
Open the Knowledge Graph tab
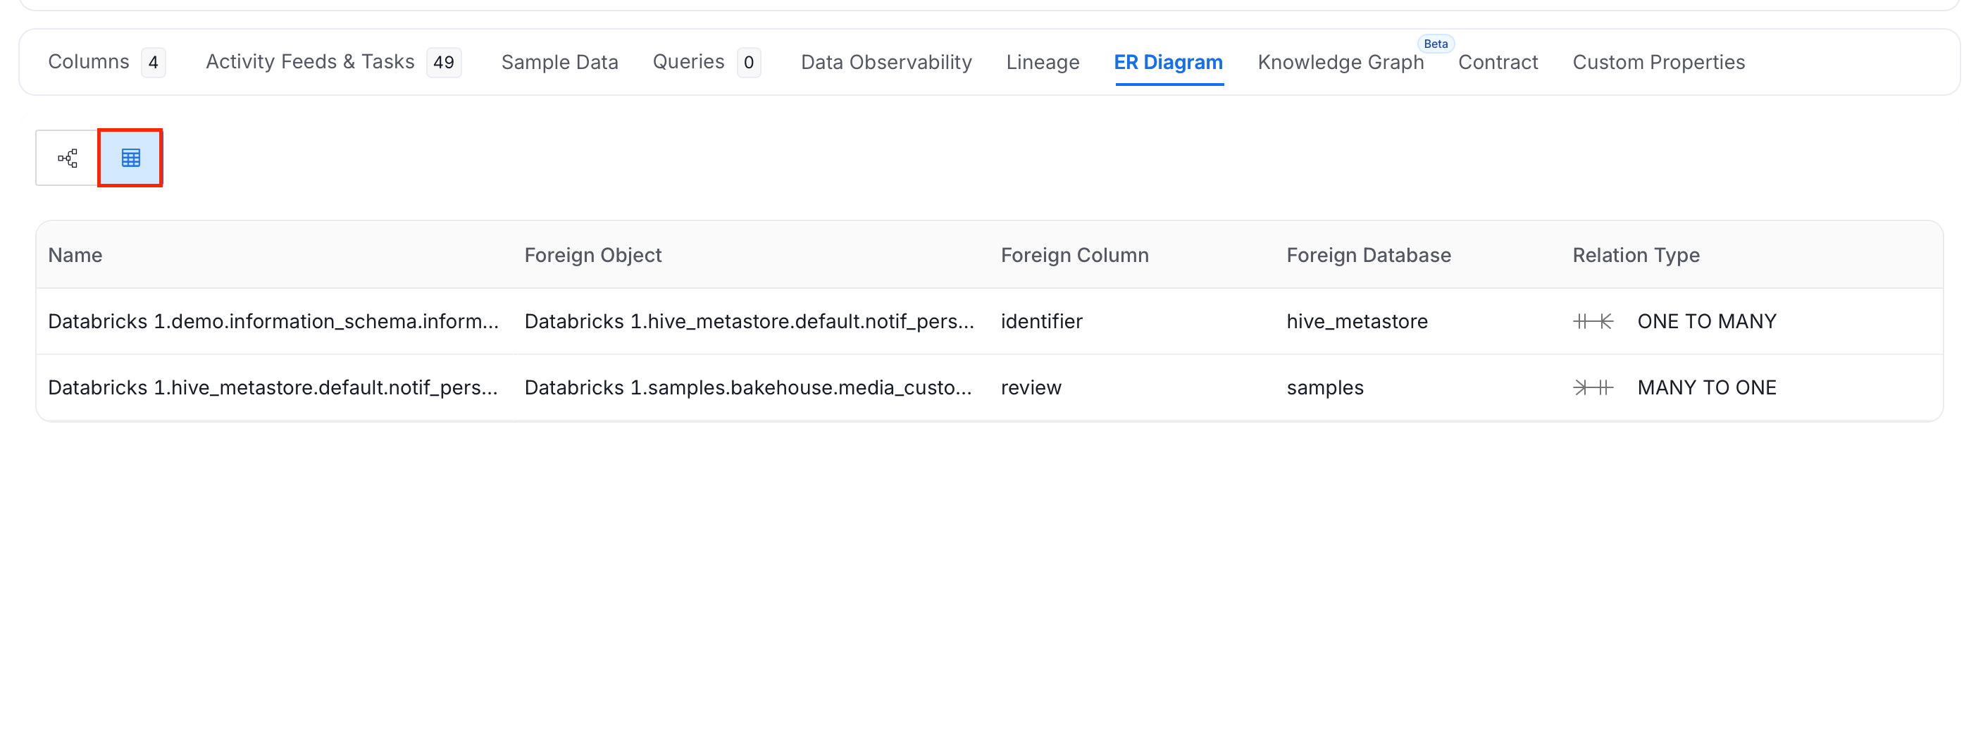pos(1341,62)
